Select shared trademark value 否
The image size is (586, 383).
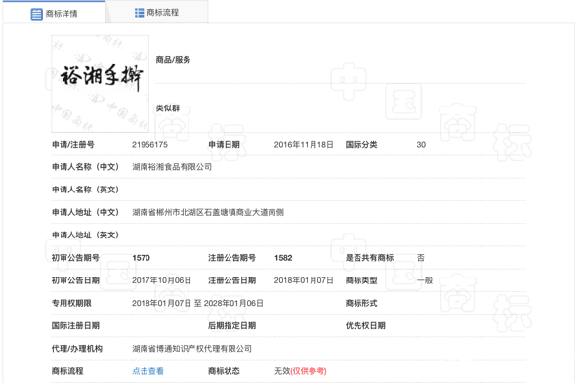[x=421, y=258]
